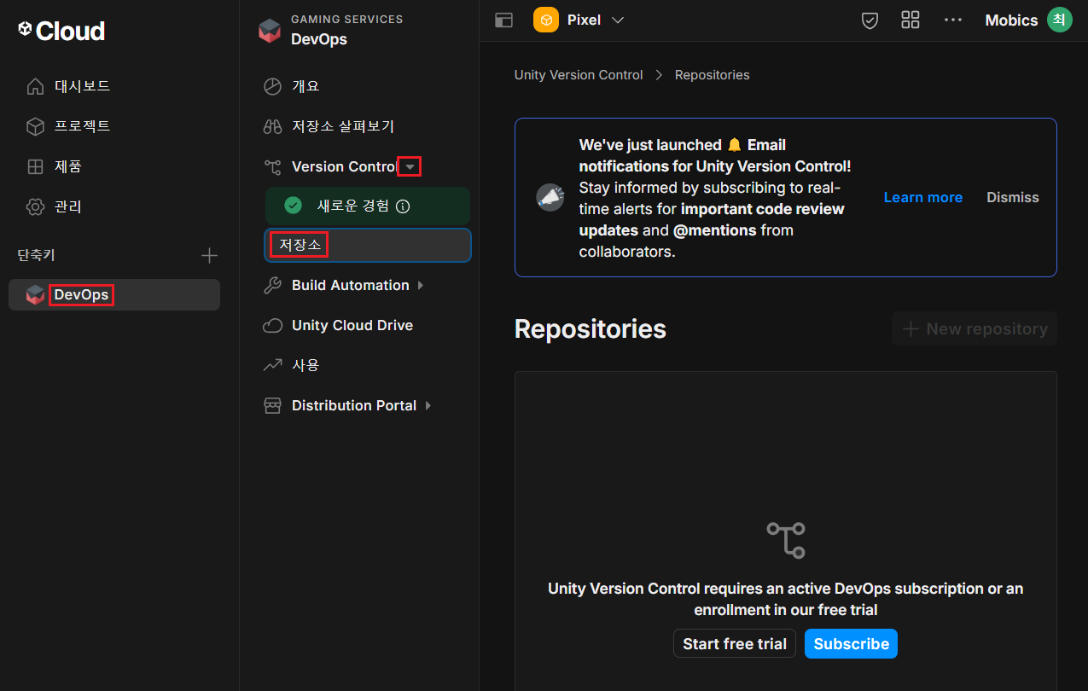Click the Version Control branch icon
The height and width of the screenshot is (691, 1088).
(x=272, y=166)
